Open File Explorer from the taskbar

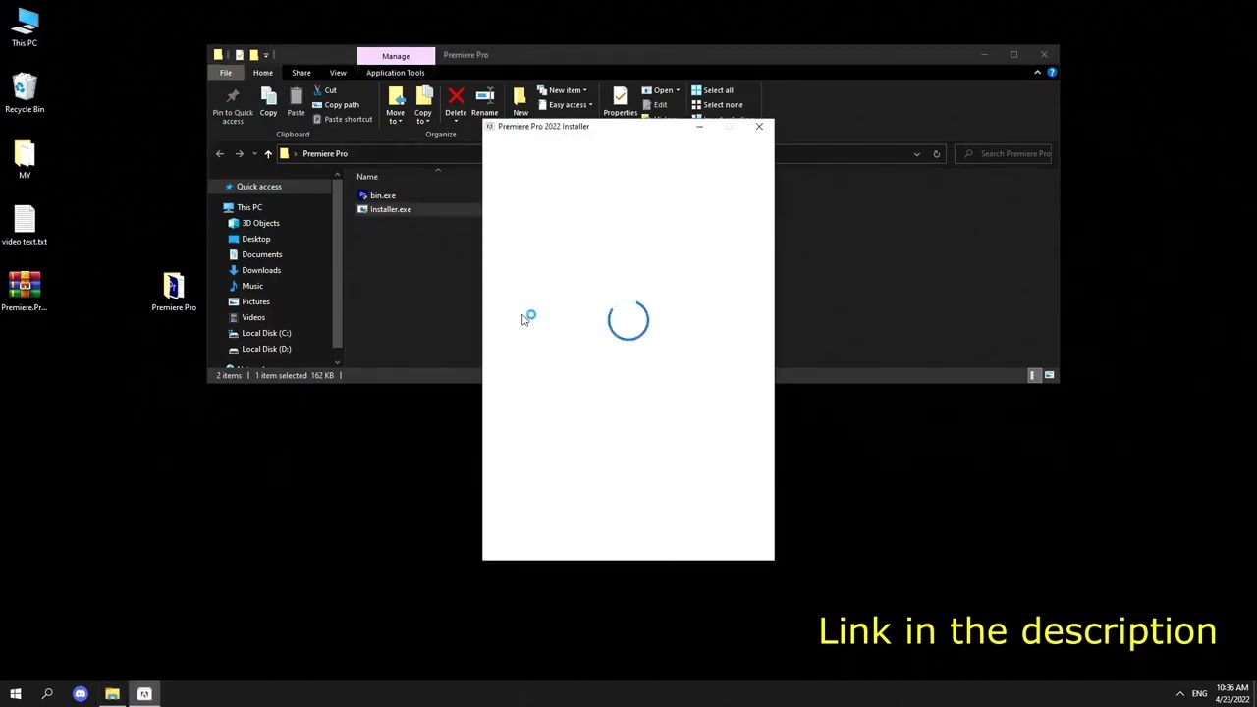point(112,694)
